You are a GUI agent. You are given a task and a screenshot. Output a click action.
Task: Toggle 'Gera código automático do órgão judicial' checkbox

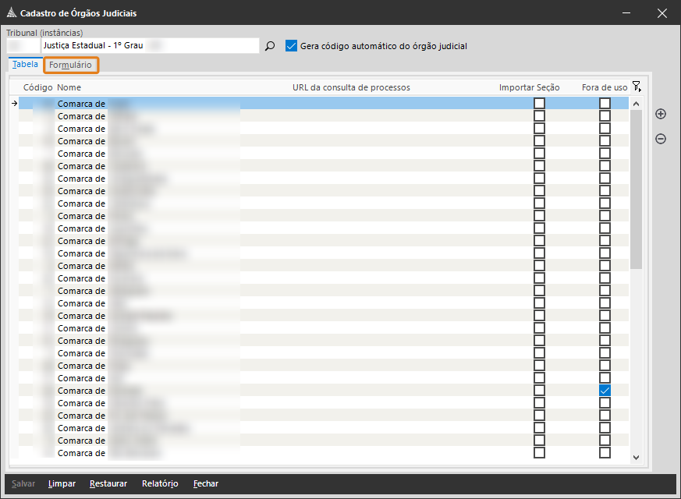coord(292,46)
